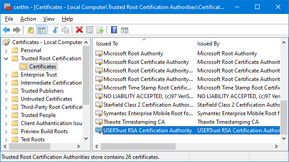Click certificate icon beside Thawte Timestamping CA
Screen dimensions: 289x162
click(x=99, y=122)
